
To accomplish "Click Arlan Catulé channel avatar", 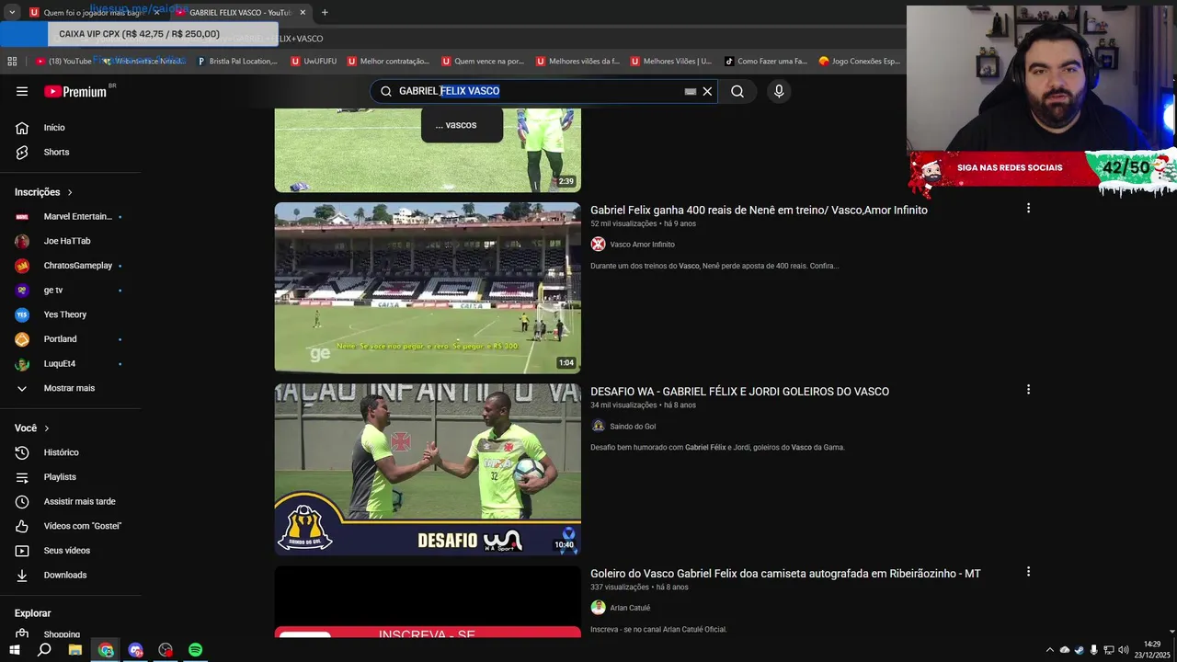I will (x=598, y=608).
